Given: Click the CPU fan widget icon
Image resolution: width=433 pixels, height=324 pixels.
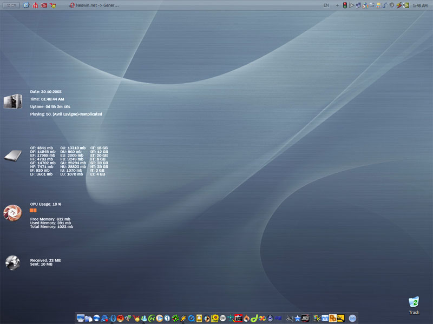Looking at the screenshot, I should 12,213.
